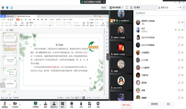This screenshot has height=109, width=186.
Task: Click the network signal bars icon
Action: click(11, 8)
